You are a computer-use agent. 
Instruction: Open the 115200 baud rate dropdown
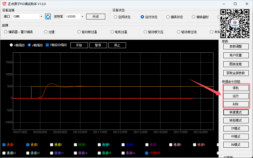[x=82, y=16]
